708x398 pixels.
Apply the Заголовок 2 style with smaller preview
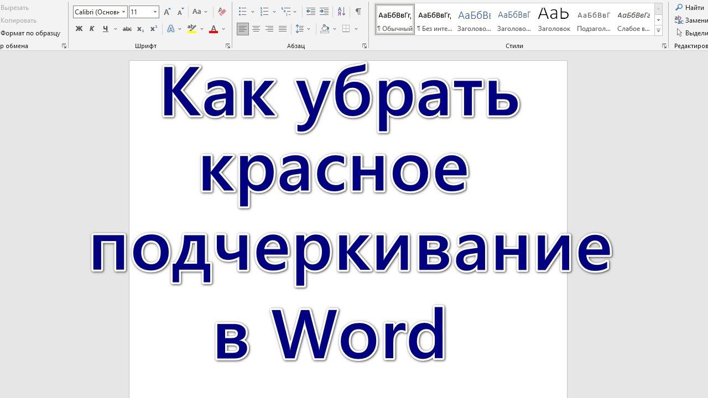point(514,20)
